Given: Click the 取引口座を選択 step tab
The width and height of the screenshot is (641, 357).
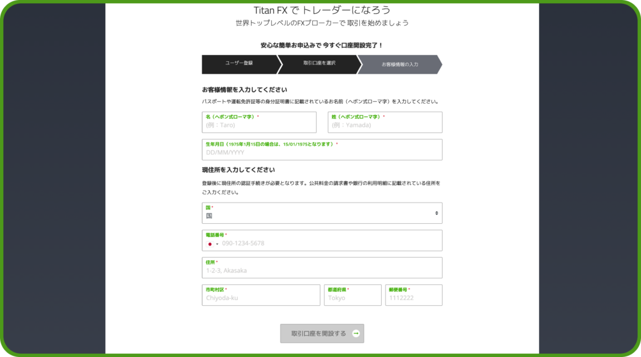Looking at the screenshot, I should coord(320,64).
